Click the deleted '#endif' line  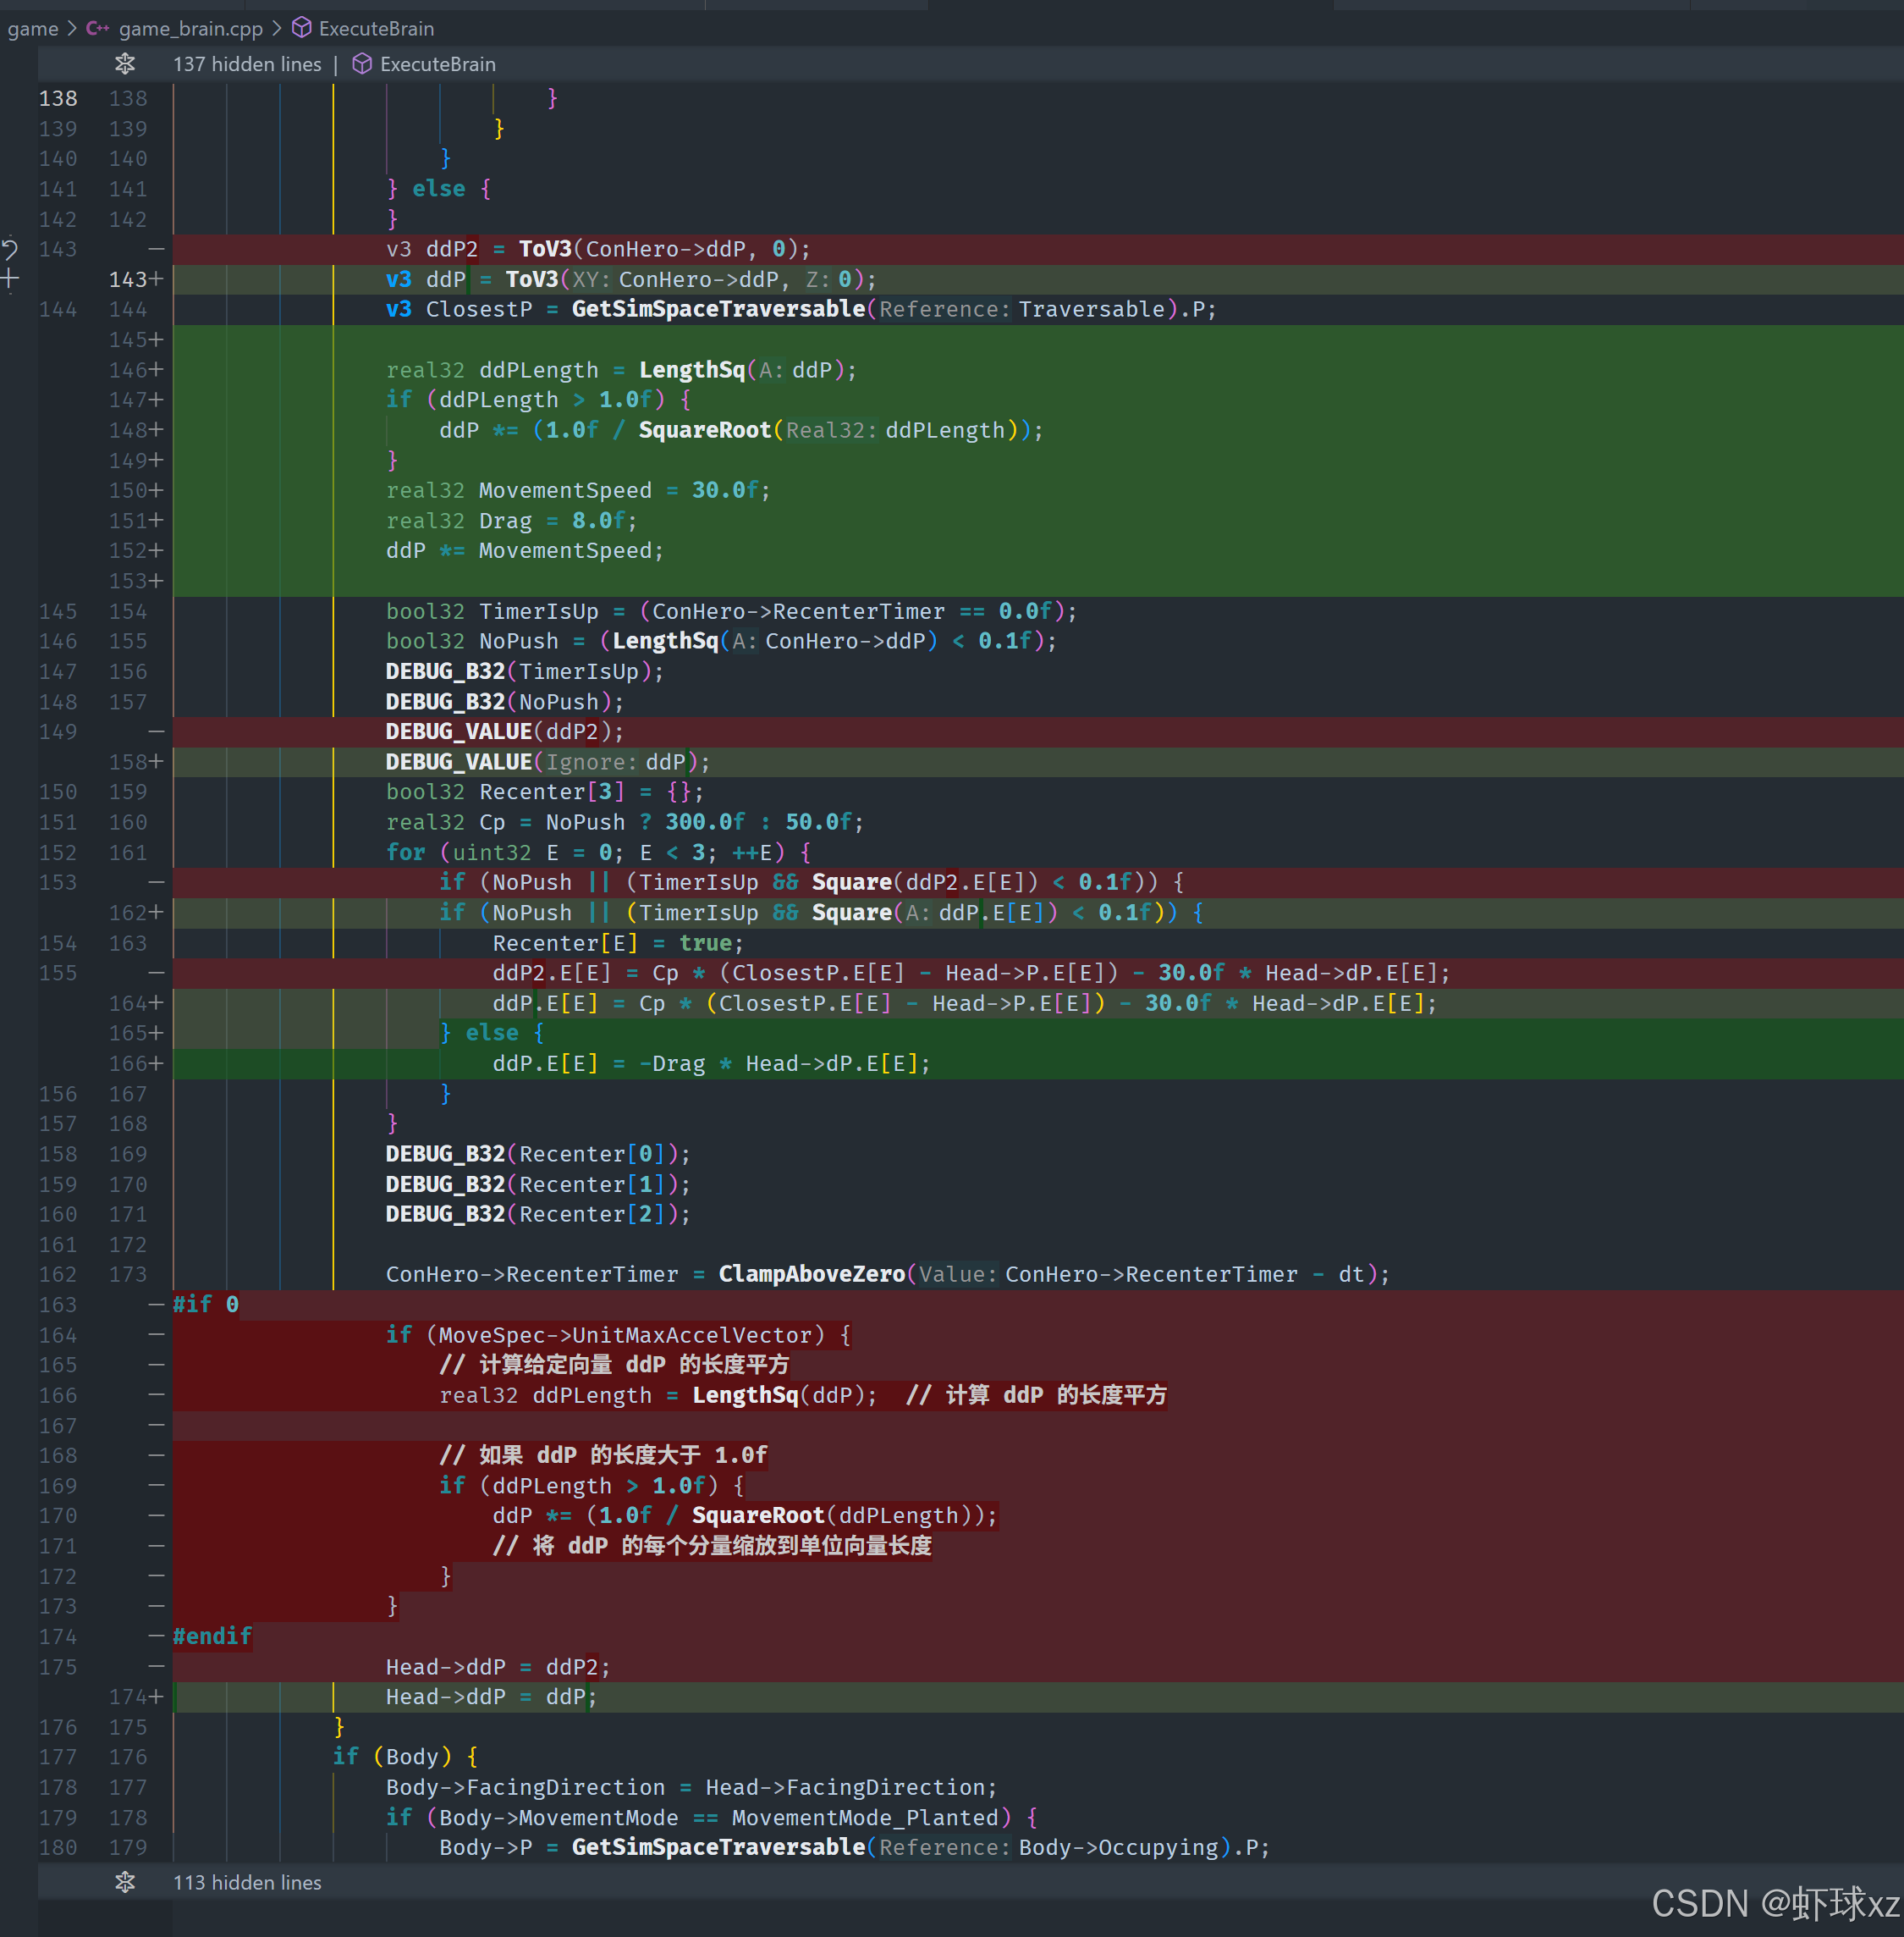(212, 1636)
